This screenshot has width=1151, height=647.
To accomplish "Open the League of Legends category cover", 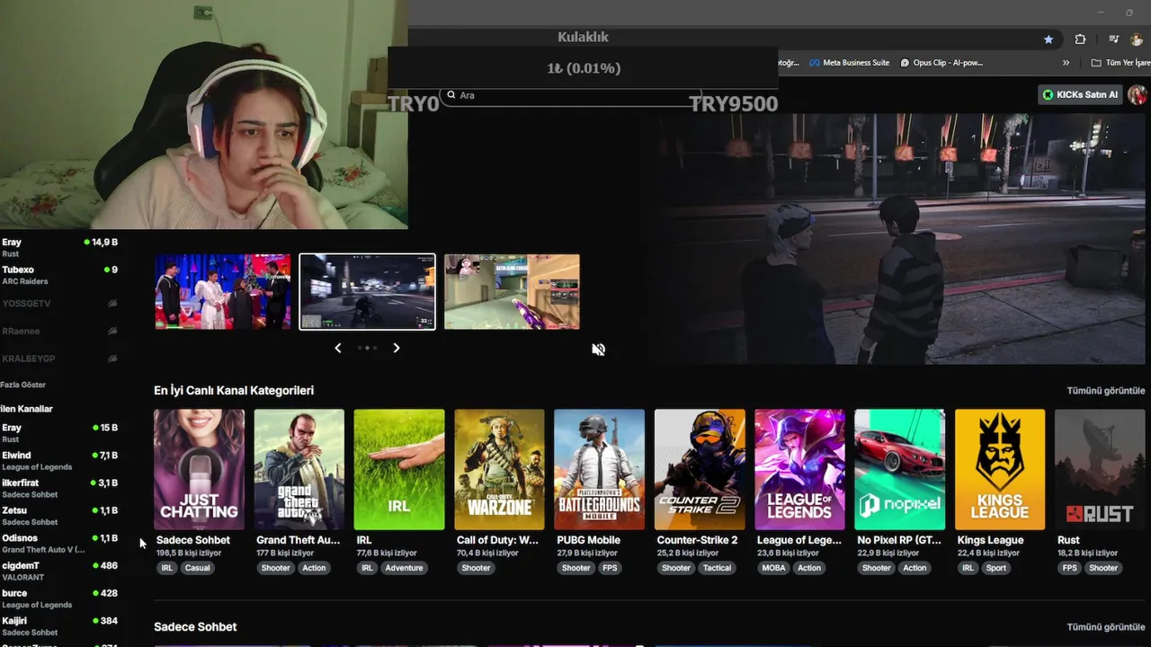I will pyautogui.click(x=799, y=469).
